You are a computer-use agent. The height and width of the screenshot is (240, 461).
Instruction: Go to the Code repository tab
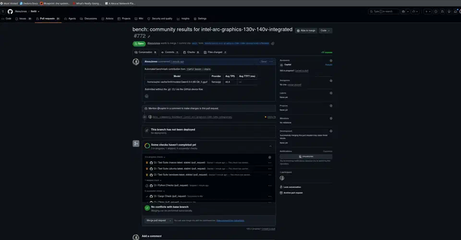coord(6,19)
